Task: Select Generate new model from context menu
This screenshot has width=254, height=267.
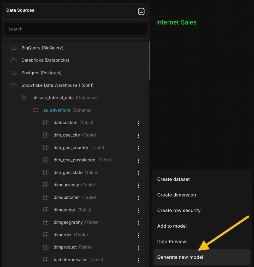Action: pos(180,257)
